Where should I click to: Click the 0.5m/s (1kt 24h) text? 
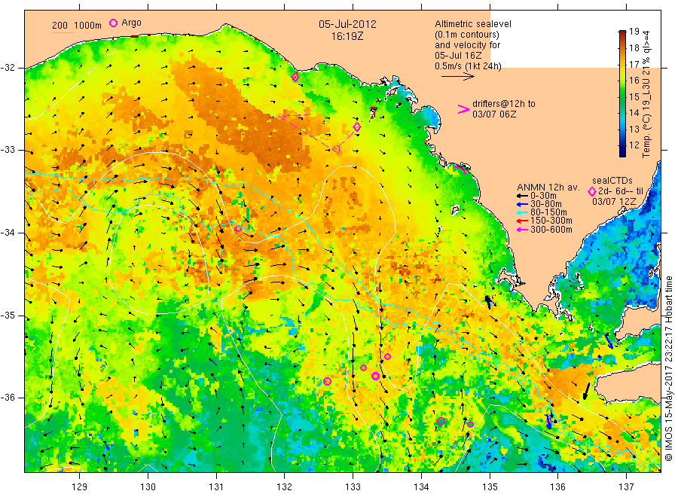(x=469, y=66)
